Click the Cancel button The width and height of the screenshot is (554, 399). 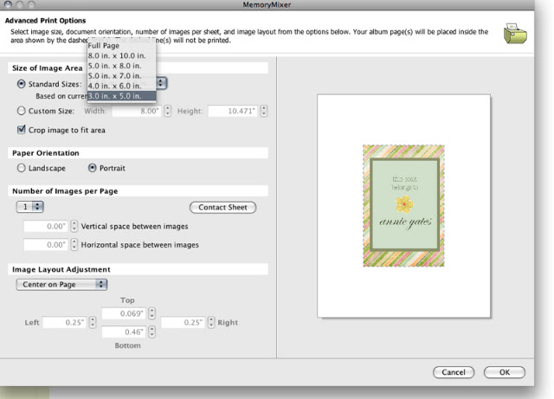tap(454, 372)
